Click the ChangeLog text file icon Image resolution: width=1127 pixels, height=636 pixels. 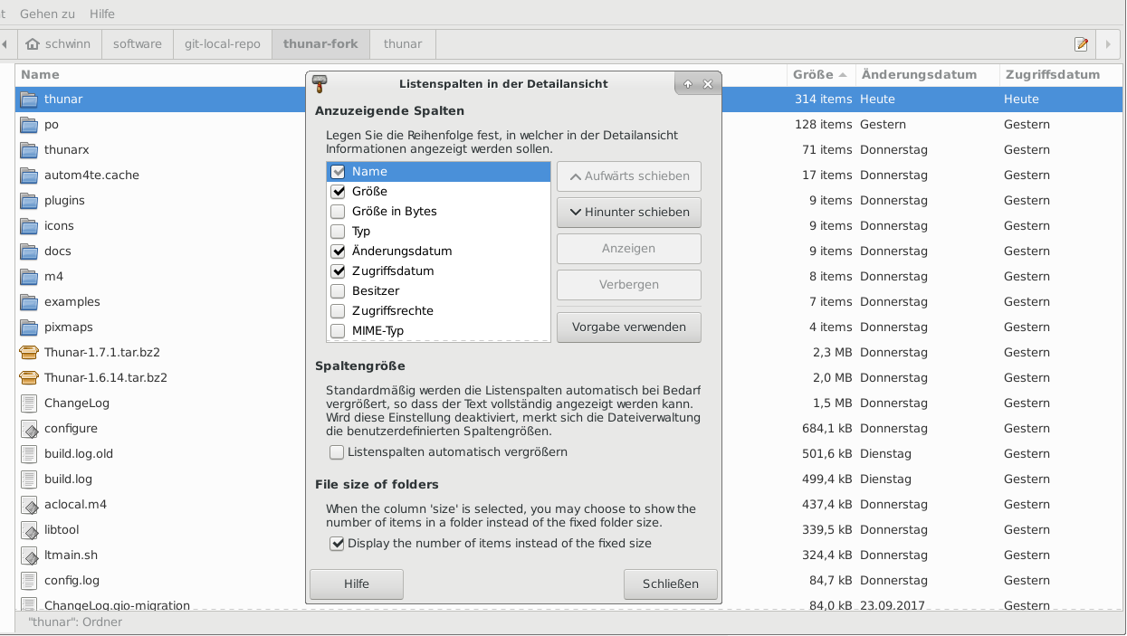tap(29, 403)
